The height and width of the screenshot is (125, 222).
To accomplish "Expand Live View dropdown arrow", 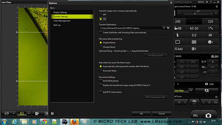I will 191,90.
